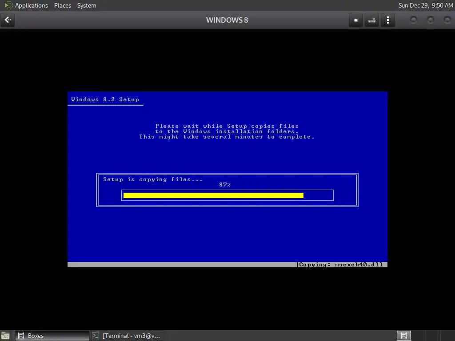This screenshot has height=341, width=455.
Task: Click the 'Copying: msexch40.dll' status text
Action: click(x=341, y=265)
